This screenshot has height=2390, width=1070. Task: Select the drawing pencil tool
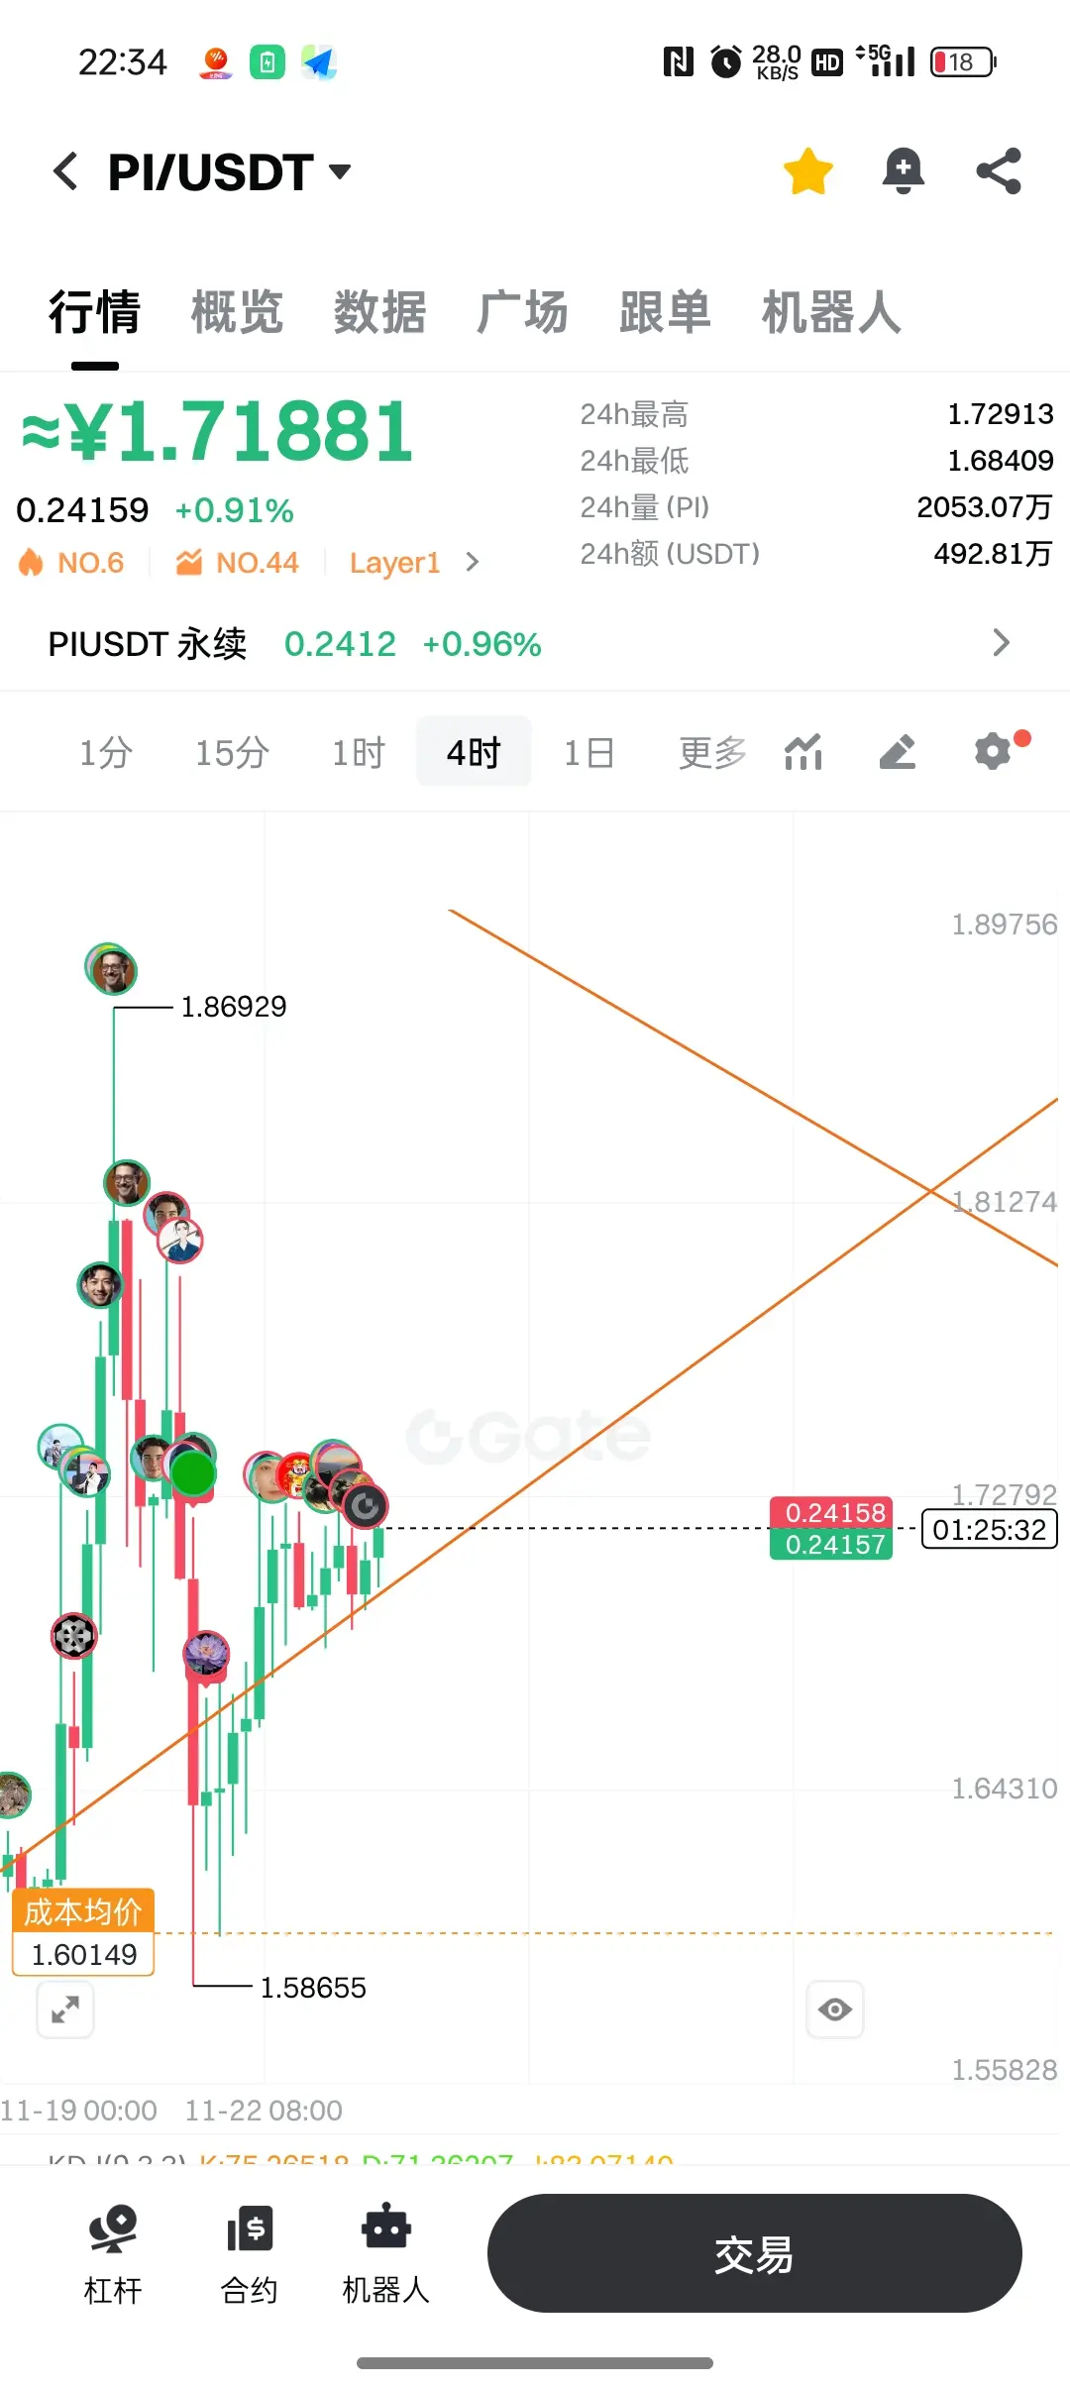point(898,752)
